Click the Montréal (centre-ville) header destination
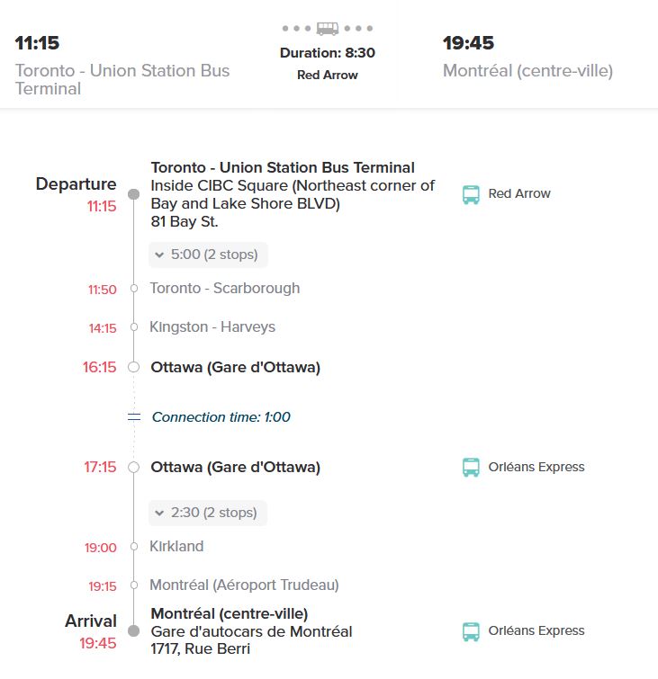Screen dimensions: 658x679 pos(527,71)
